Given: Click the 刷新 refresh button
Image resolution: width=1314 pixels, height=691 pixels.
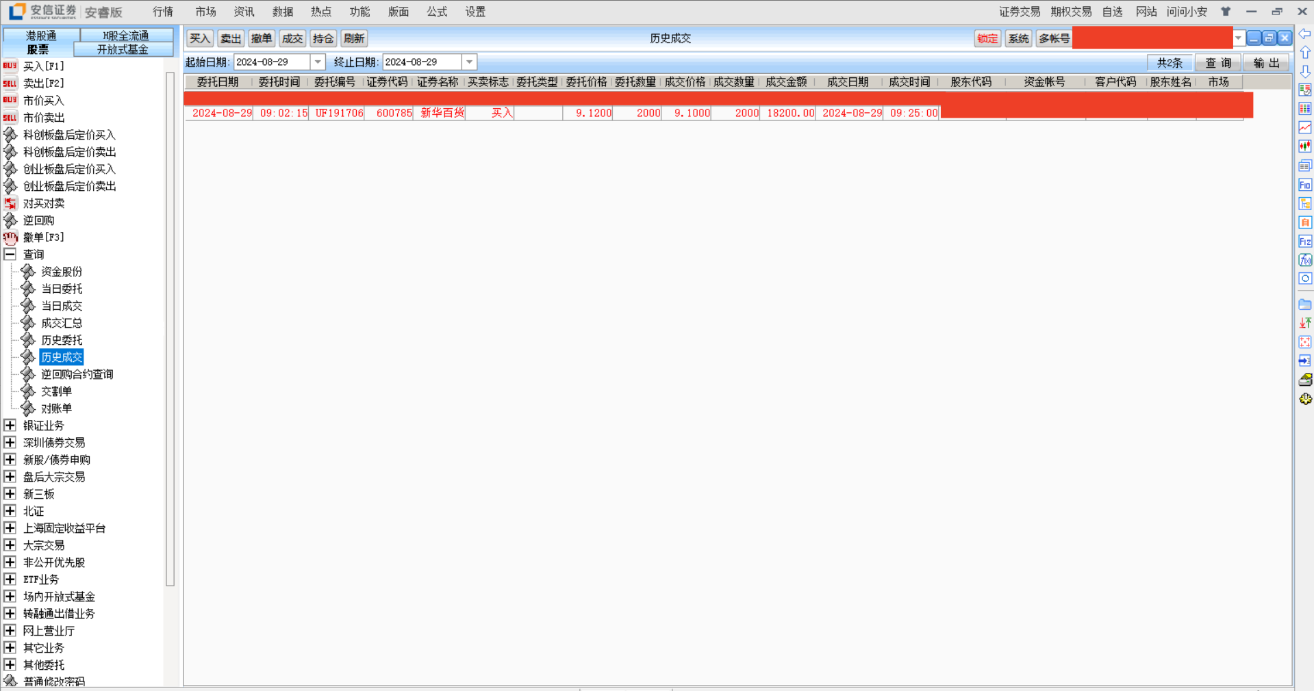Looking at the screenshot, I should pos(354,39).
